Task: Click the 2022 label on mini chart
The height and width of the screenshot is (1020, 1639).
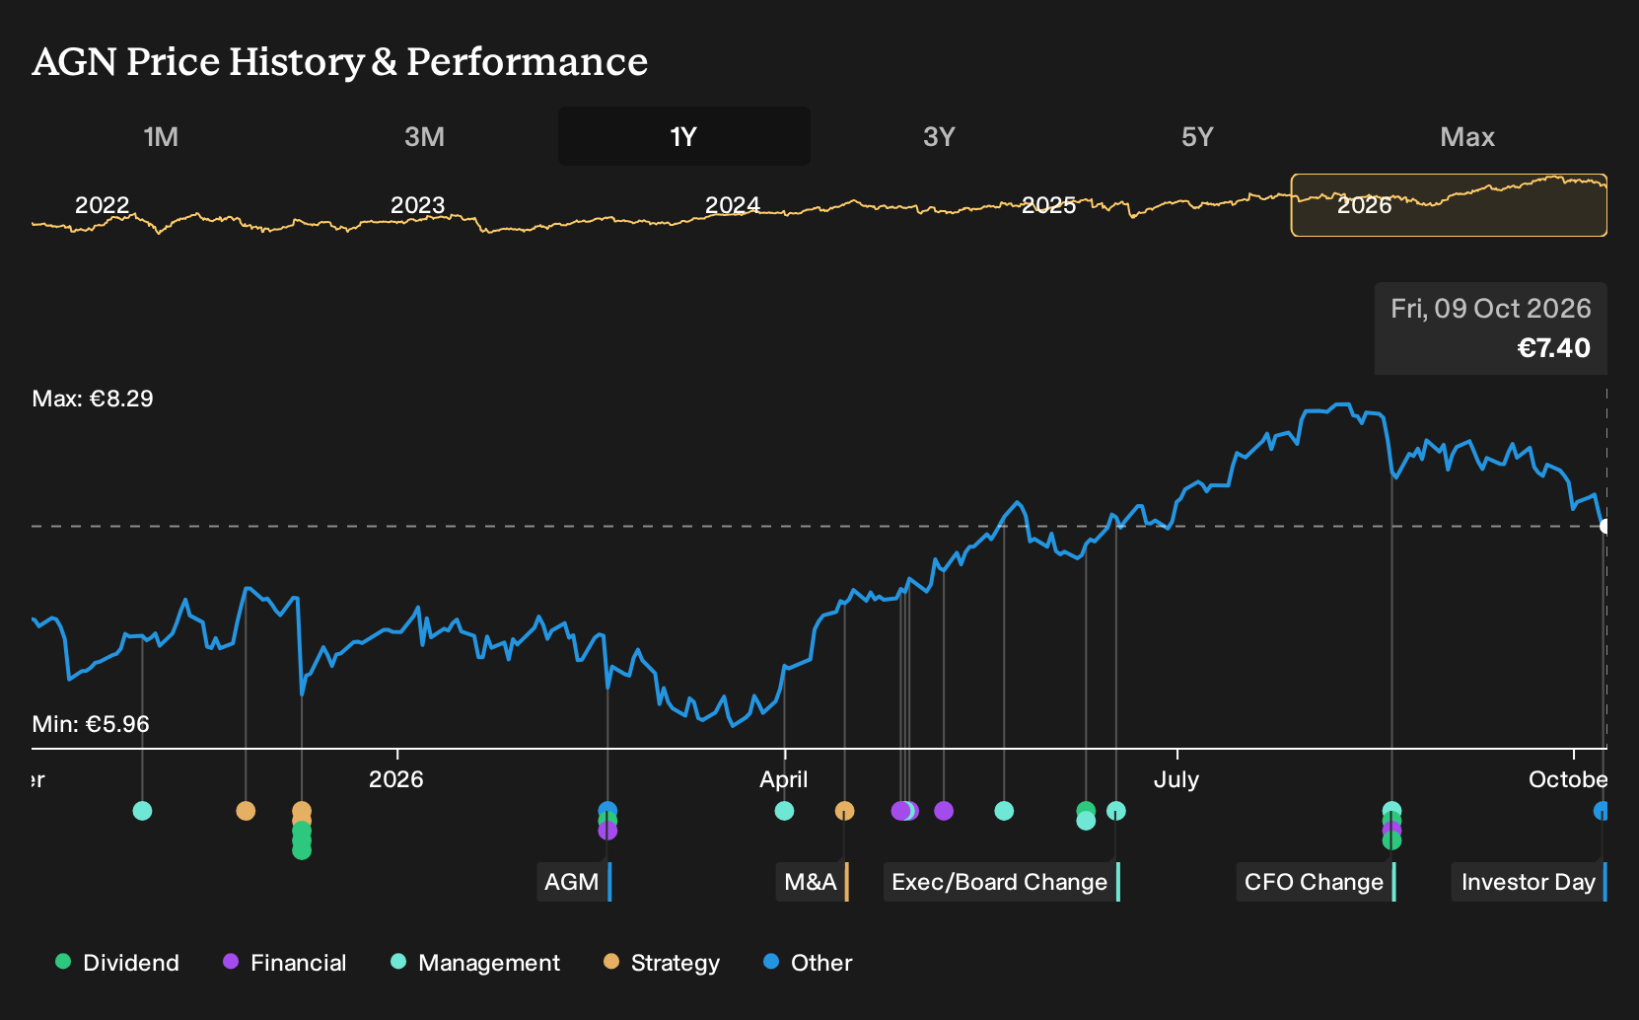Action: point(103,205)
